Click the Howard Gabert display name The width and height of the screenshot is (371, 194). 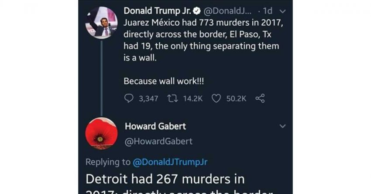click(x=155, y=126)
